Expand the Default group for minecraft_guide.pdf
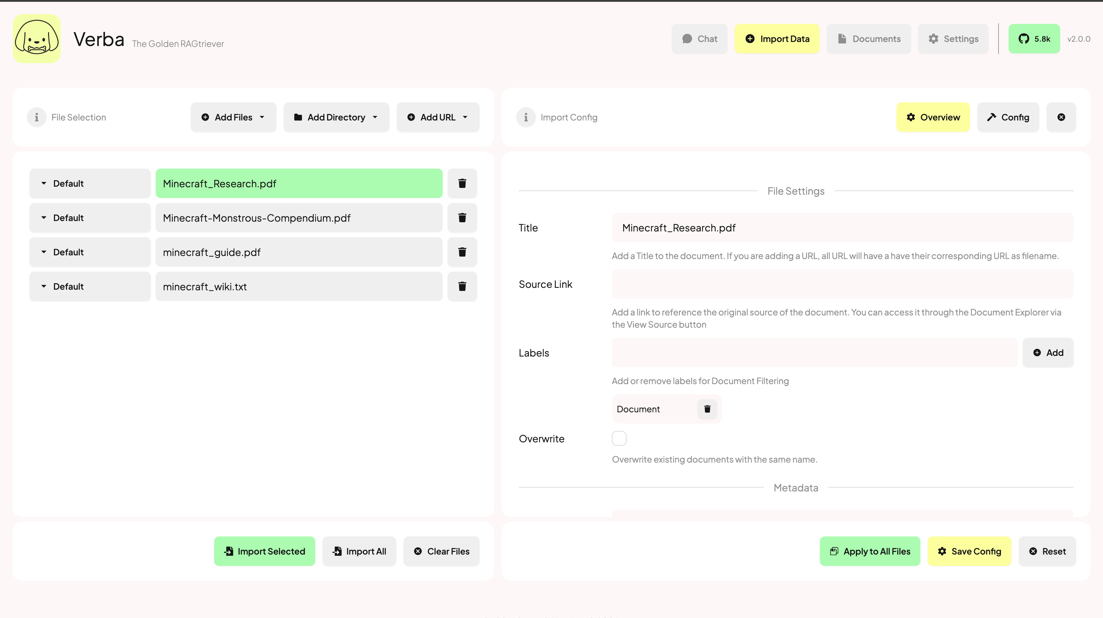 tap(44, 252)
